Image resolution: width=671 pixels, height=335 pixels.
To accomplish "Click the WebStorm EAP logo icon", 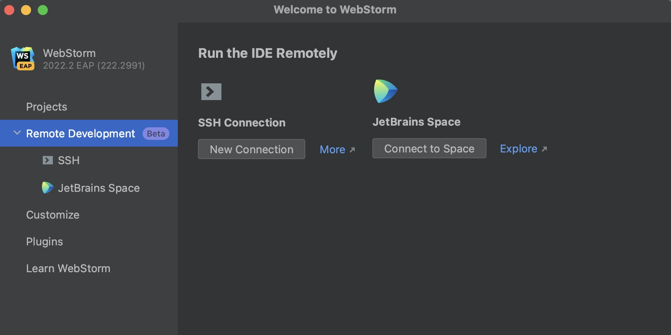I will (x=23, y=59).
